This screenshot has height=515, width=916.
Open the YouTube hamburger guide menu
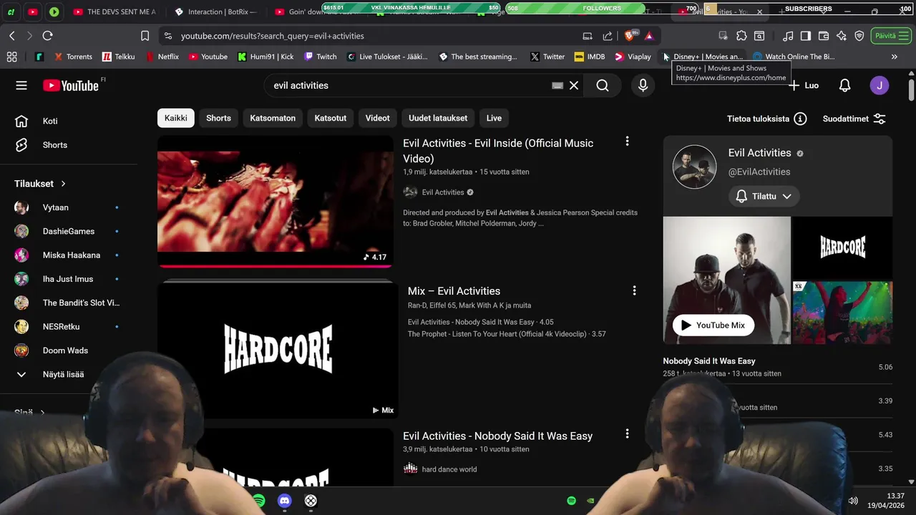(21, 85)
